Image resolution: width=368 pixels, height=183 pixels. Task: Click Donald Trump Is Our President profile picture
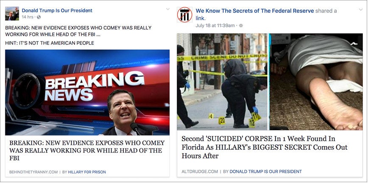point(12,14)
